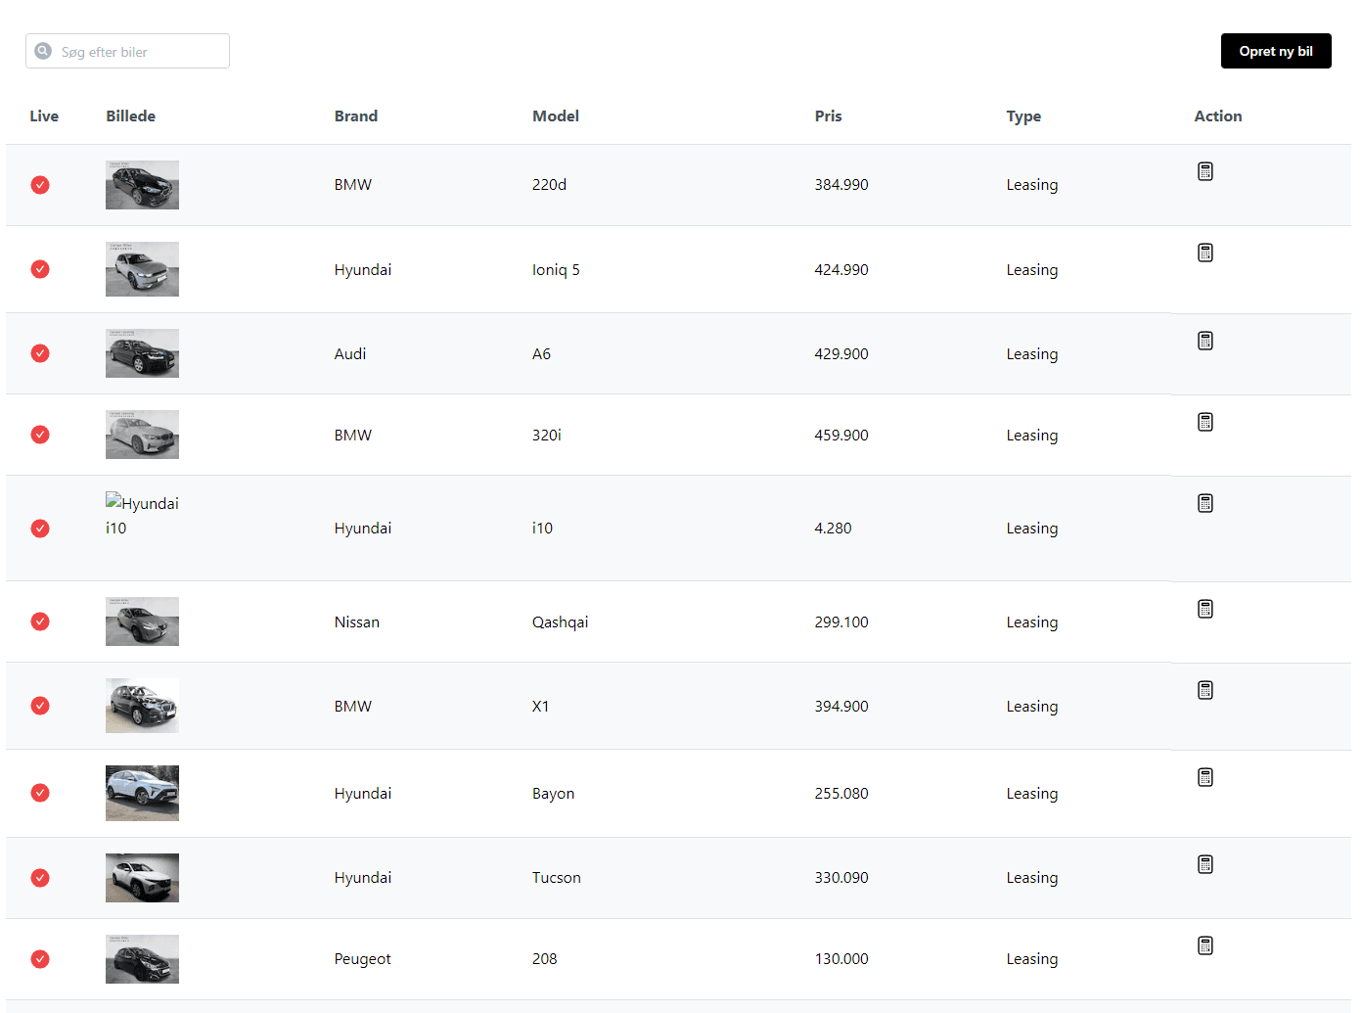Toggle live status for BMW 220d
Screen dimensions: 1363x1013
click(x=40, y=185)
